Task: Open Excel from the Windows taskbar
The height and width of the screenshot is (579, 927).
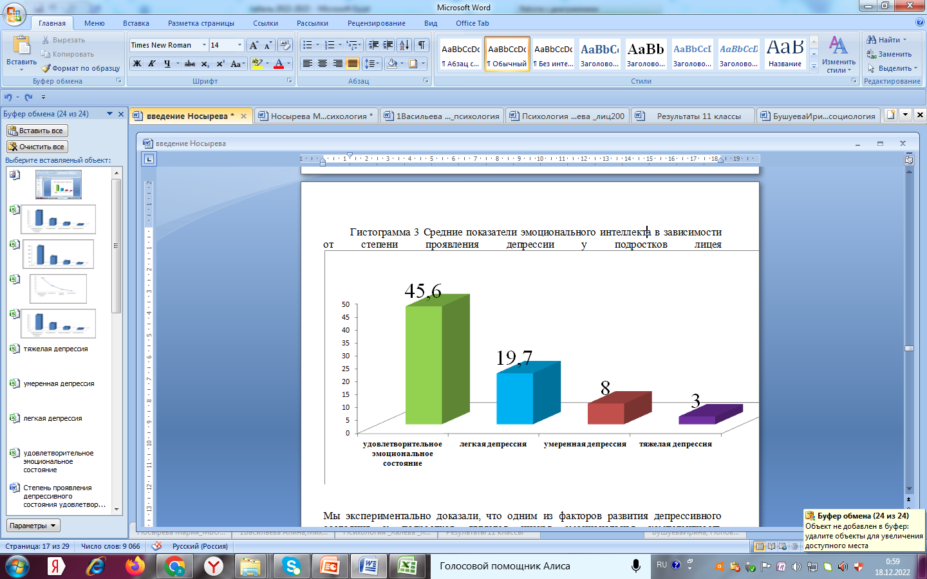Action: click(407, 566)
